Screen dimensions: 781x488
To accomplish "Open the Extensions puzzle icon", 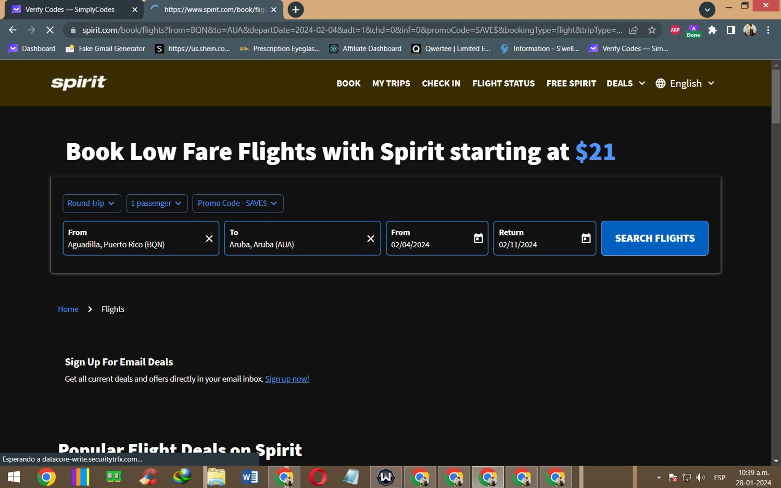I will coord(712,30).
